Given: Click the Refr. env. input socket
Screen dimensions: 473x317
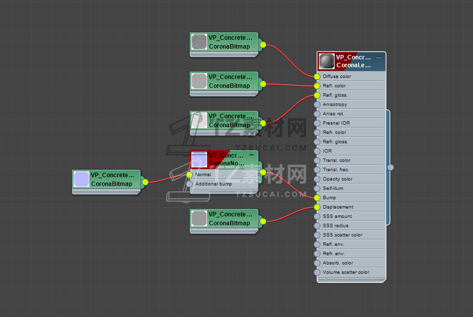Looking at the screenshot, I should (x=317, y=254).
